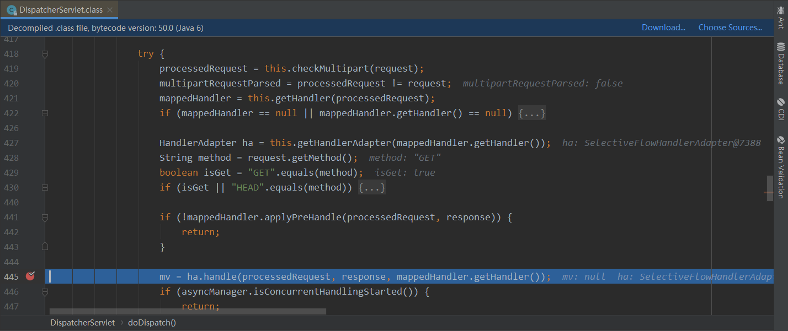Viewport: 788px width, 331px height.
Task: Close the DispatcherServlet.class tab
Action: pyautogui.click(x=110, y=10)
